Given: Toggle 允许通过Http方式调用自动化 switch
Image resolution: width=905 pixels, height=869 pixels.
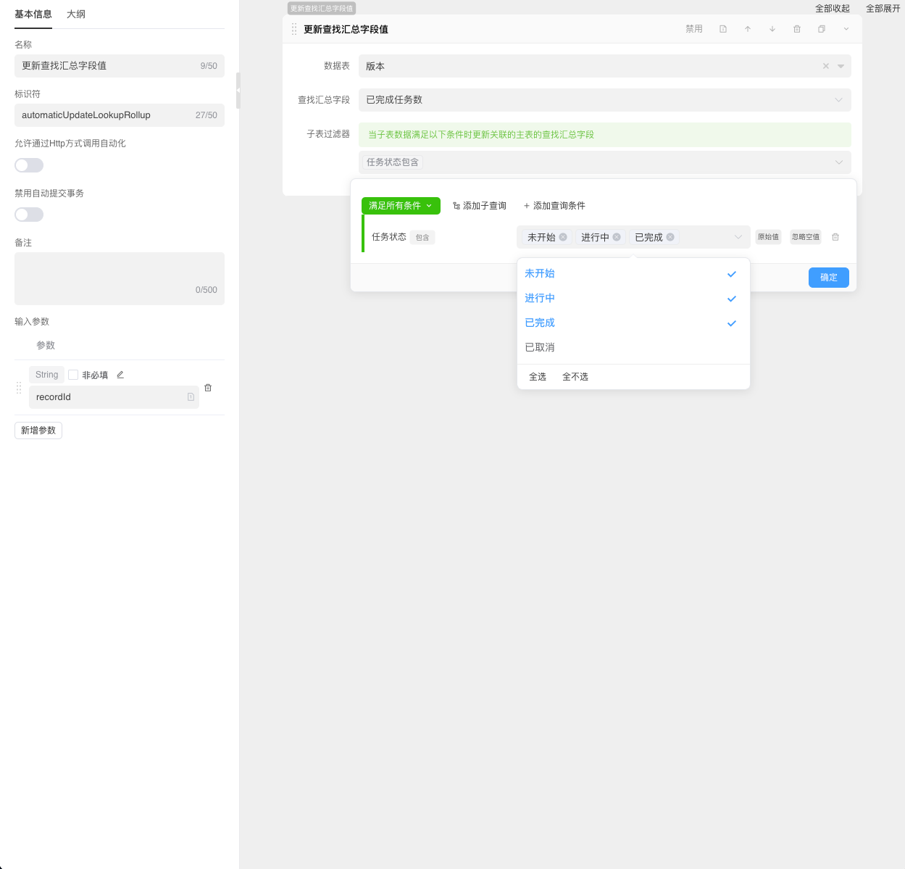Looking at the screenshot, I should (29, 165).
